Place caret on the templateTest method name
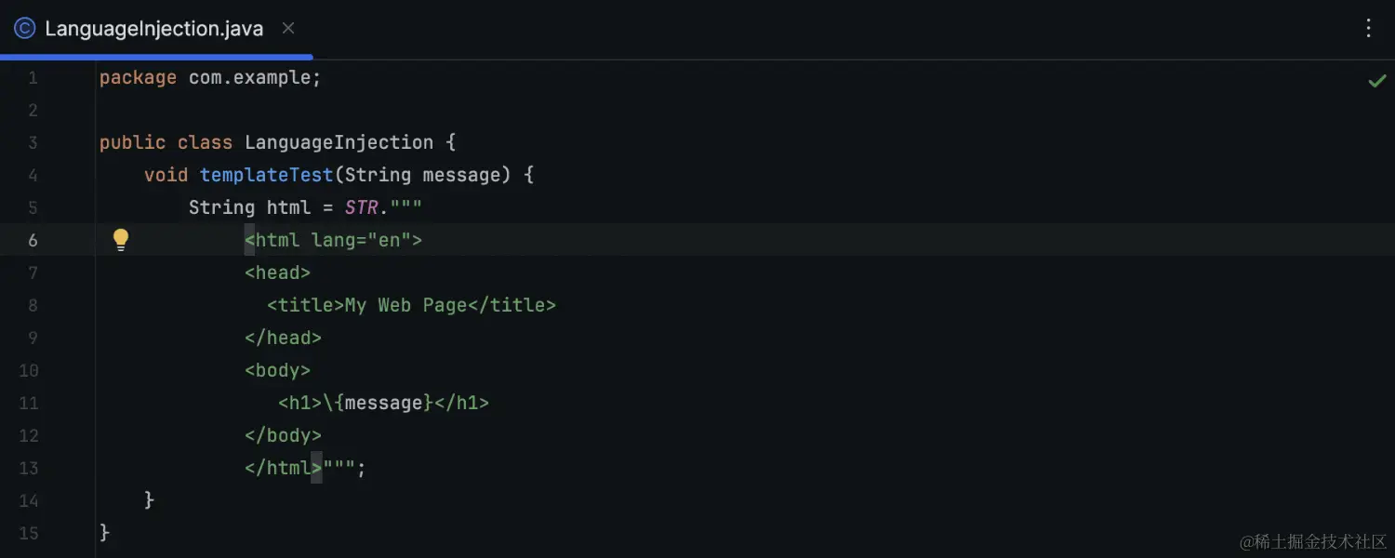Screen dimensions: 1395x558 [x=266, y=174]
